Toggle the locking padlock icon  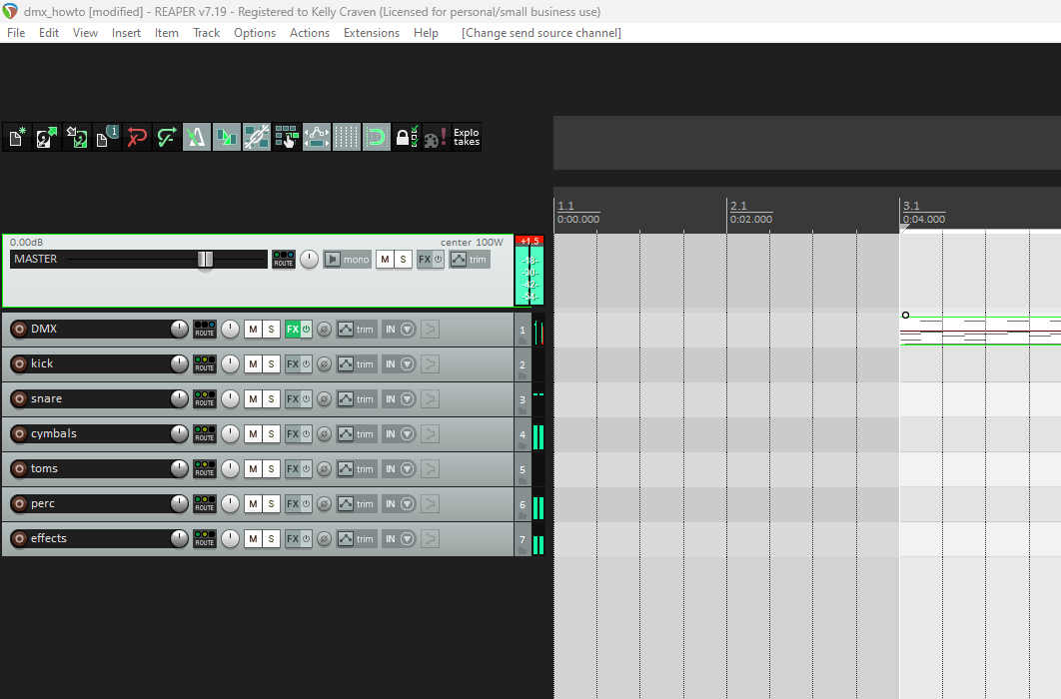tap(406, 137)
